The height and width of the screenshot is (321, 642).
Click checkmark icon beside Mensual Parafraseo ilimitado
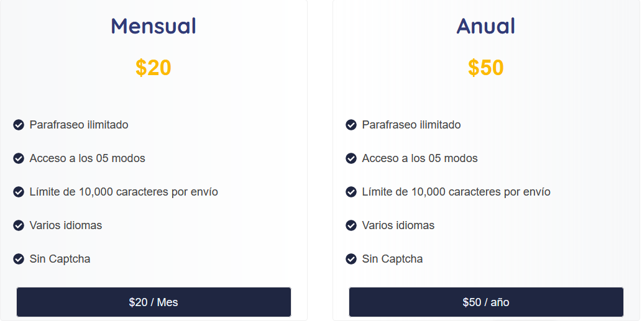[x=19, y=125]
